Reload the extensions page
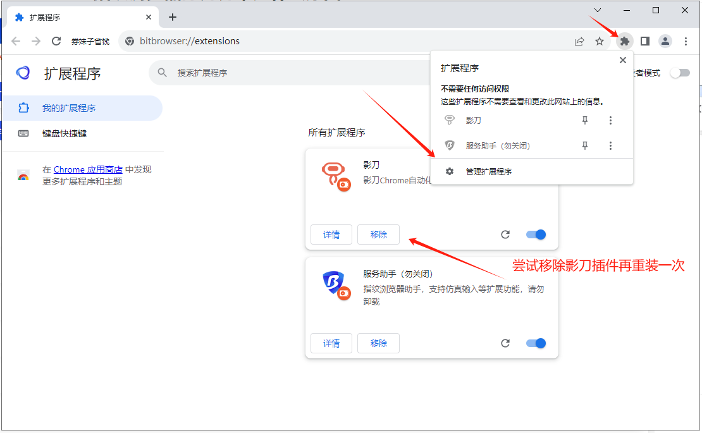The width and height of the screenshot is (702, 433). pos(56,41)
